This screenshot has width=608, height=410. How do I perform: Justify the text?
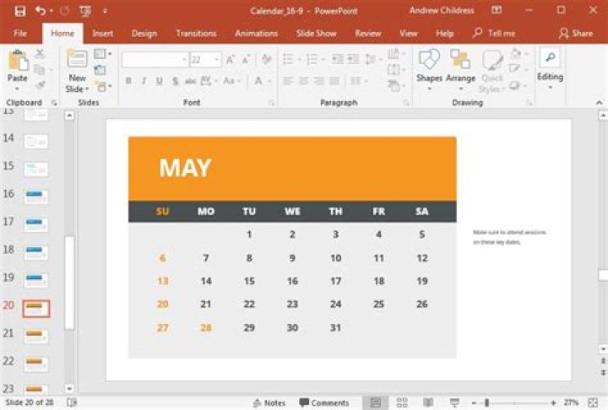pos(334,81)
